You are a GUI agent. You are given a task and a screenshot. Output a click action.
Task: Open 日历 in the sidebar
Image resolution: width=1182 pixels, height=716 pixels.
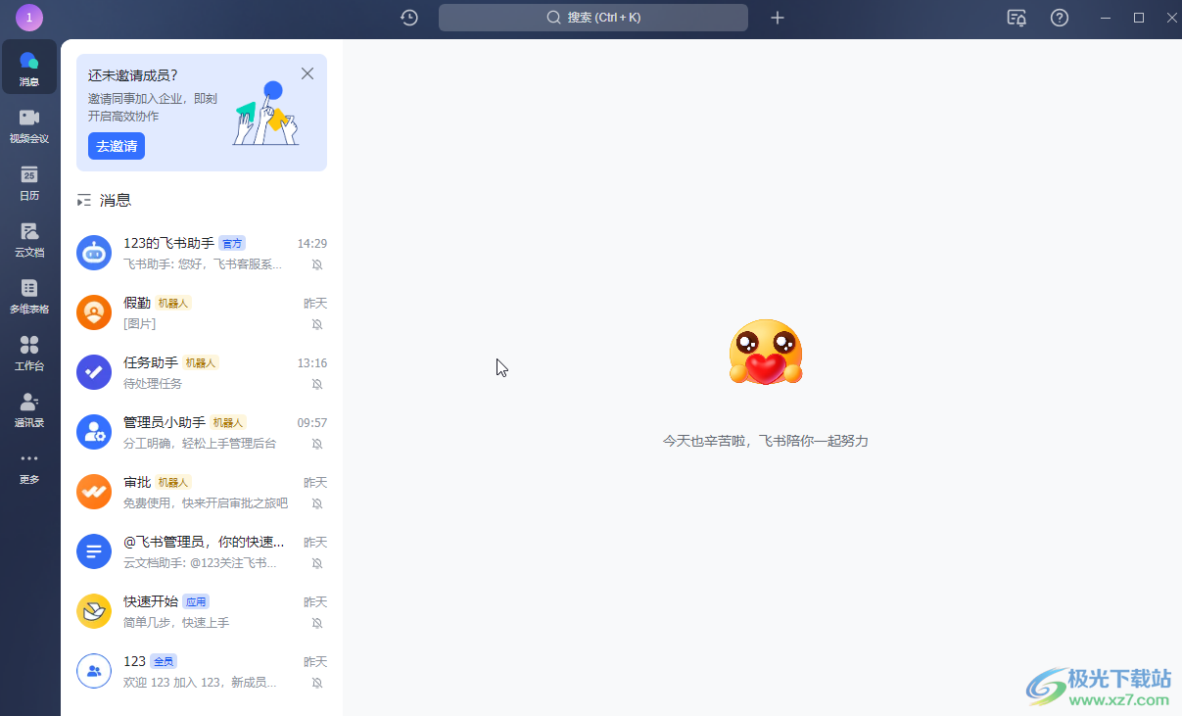coord(29,181)
